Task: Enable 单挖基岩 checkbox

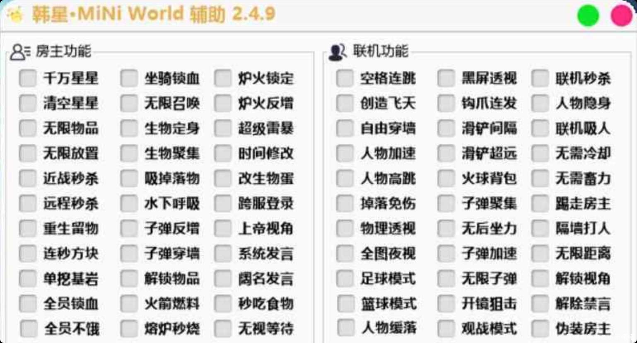Action: [x=28, y=279]
